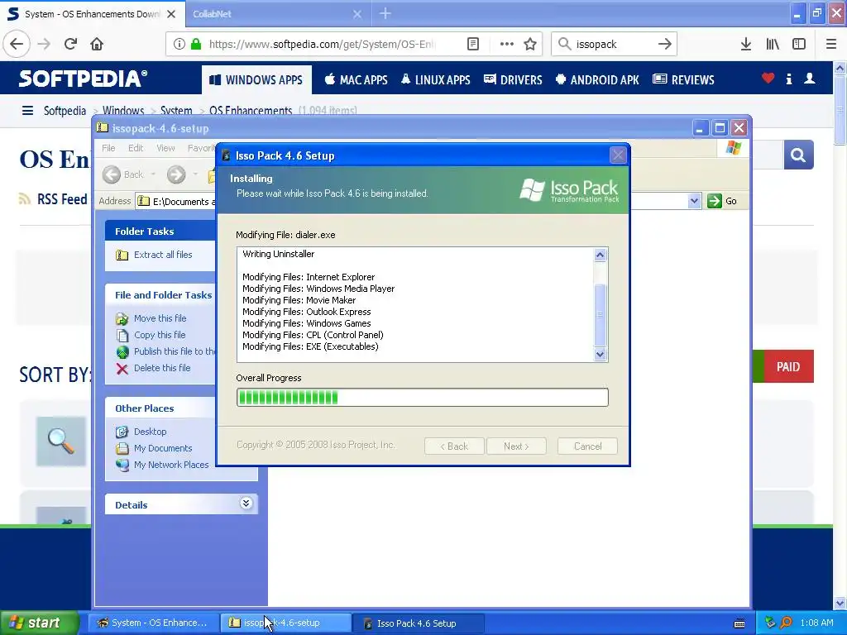Click install log scrollbar thumb
Screen dimensions: 847x635
click(x=600, y=315)
